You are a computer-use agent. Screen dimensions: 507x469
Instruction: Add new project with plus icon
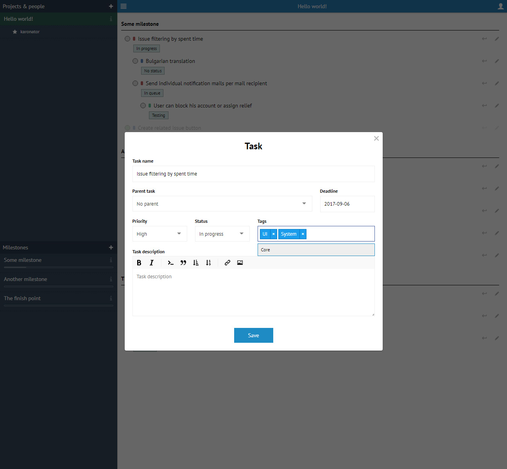click(x=111, y=6)
